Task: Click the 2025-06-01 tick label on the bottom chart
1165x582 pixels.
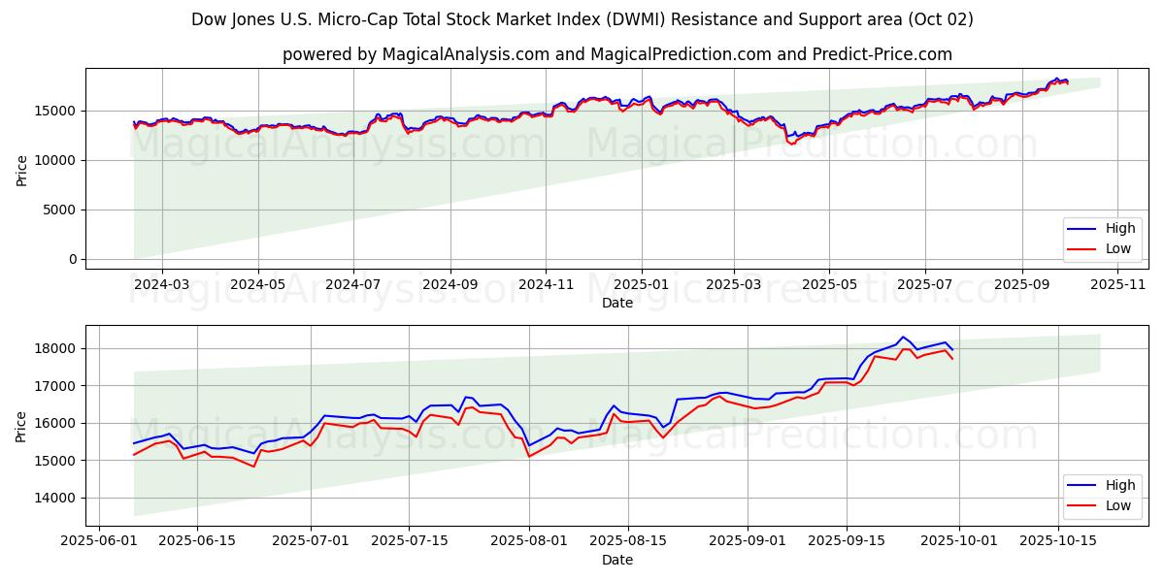Action: point(98,541)
